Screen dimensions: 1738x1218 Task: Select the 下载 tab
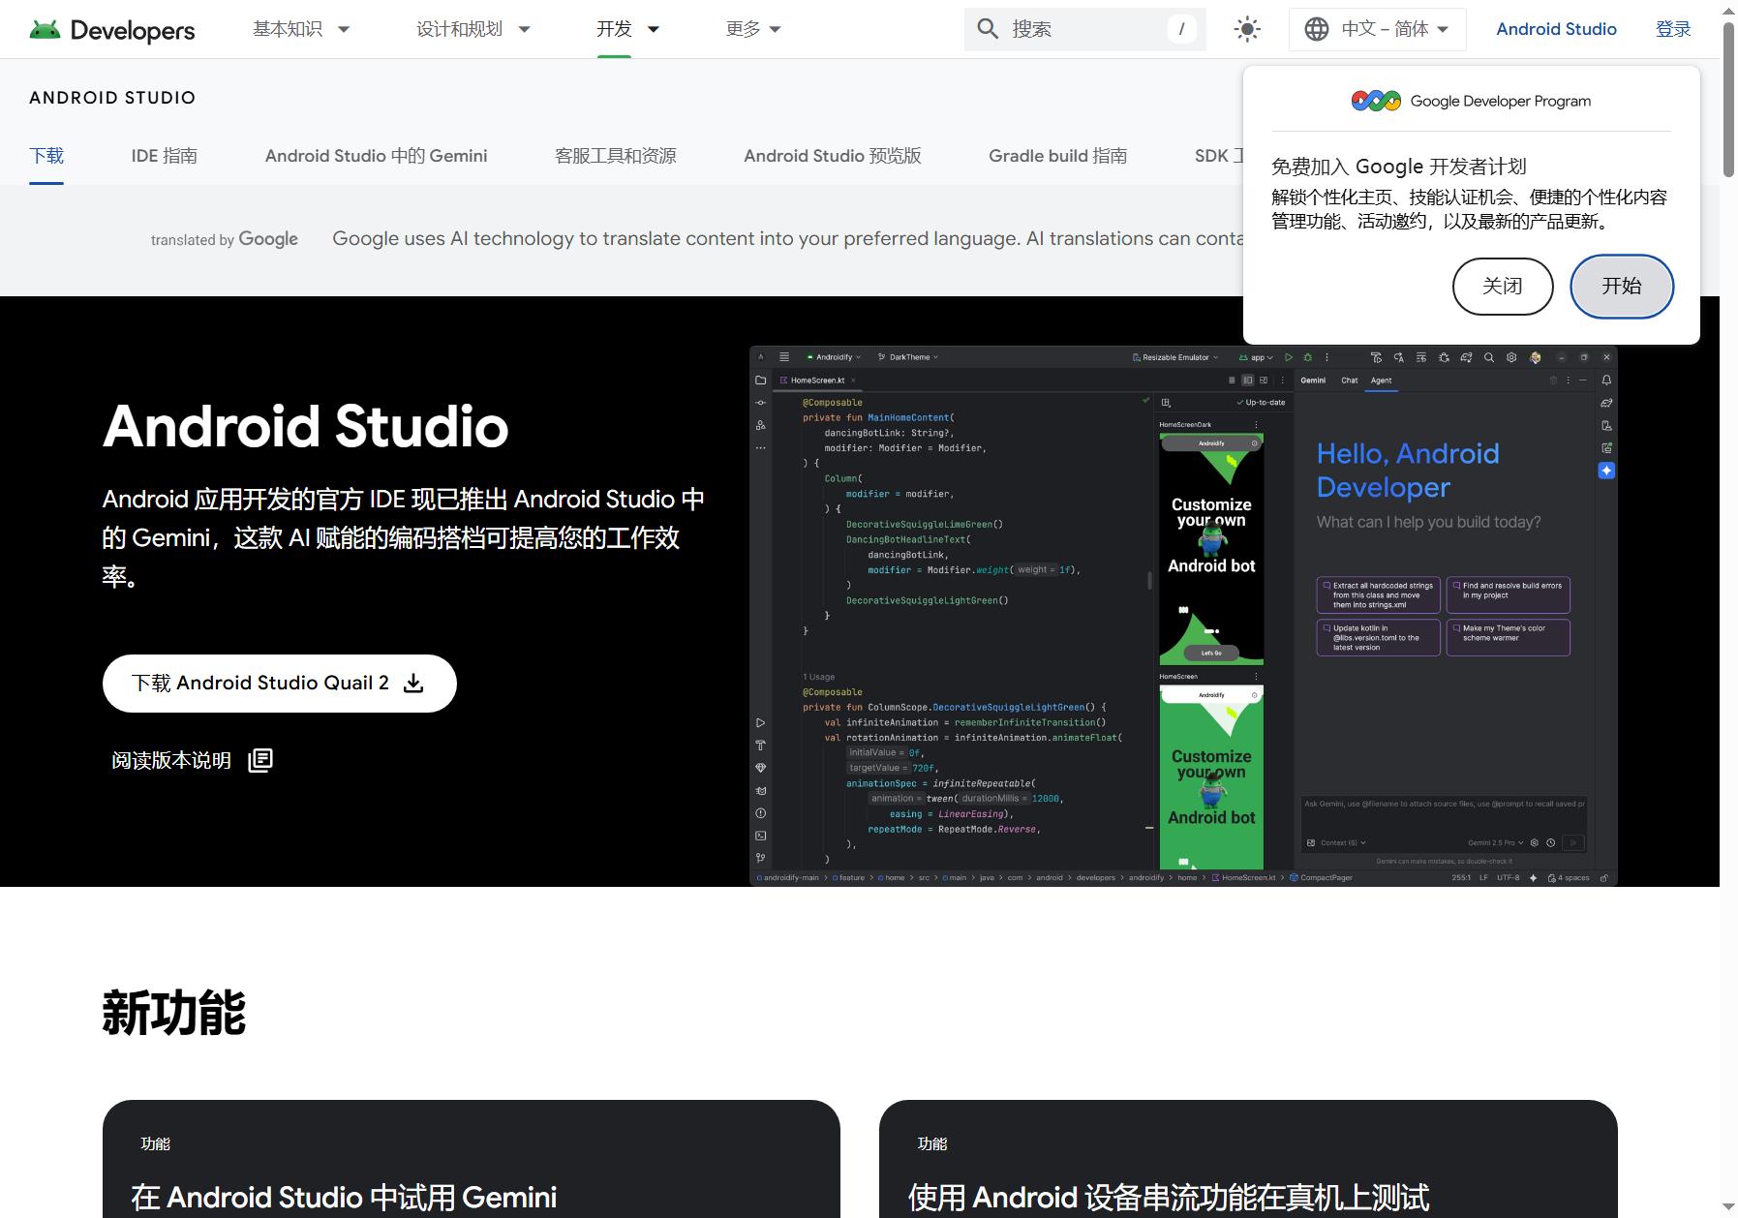(46, 156)
